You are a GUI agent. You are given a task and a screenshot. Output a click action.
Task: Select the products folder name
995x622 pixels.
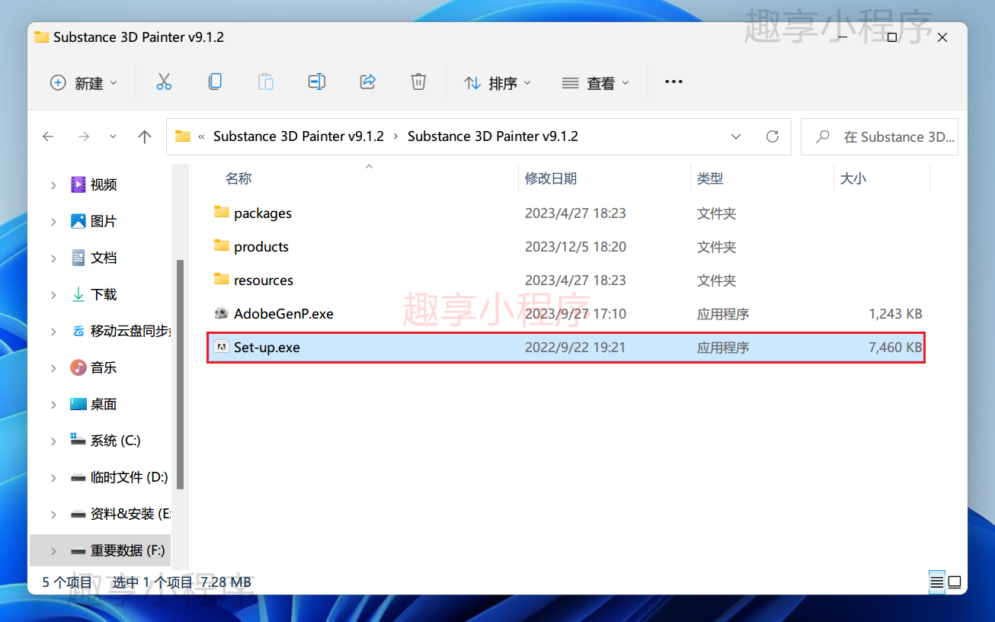click(261, 247)
